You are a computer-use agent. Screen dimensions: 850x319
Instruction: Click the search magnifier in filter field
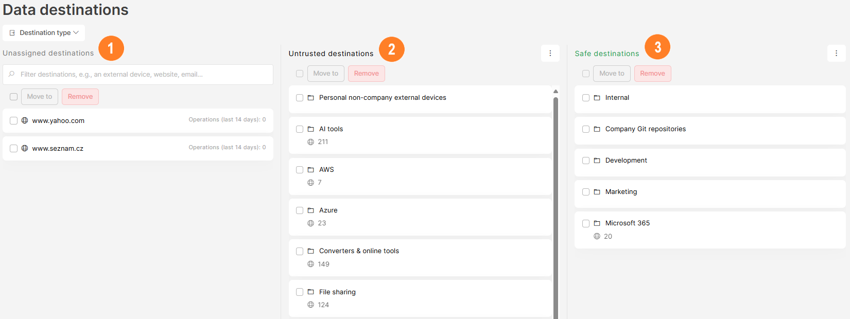coord(11,74)
